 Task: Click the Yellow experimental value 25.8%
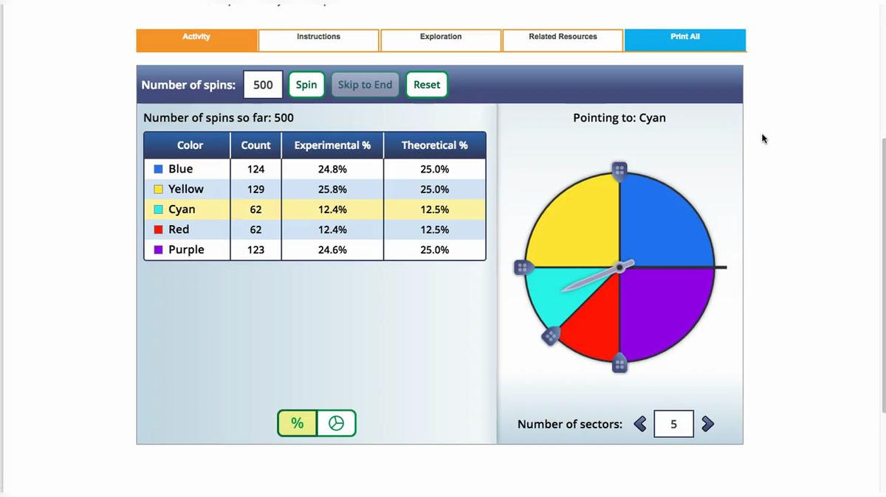click(x=332, y=190)
